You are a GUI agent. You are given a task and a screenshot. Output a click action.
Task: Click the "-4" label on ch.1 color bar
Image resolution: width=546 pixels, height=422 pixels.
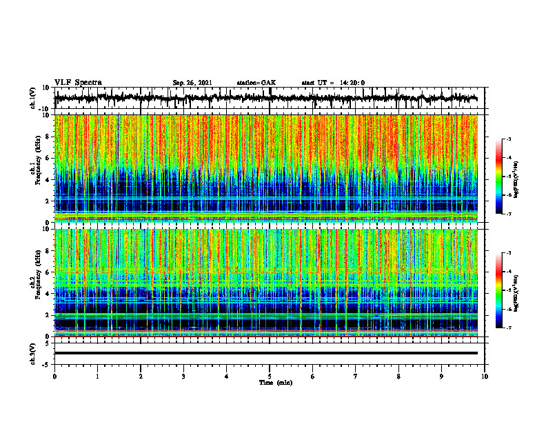[x=509, y=158]
